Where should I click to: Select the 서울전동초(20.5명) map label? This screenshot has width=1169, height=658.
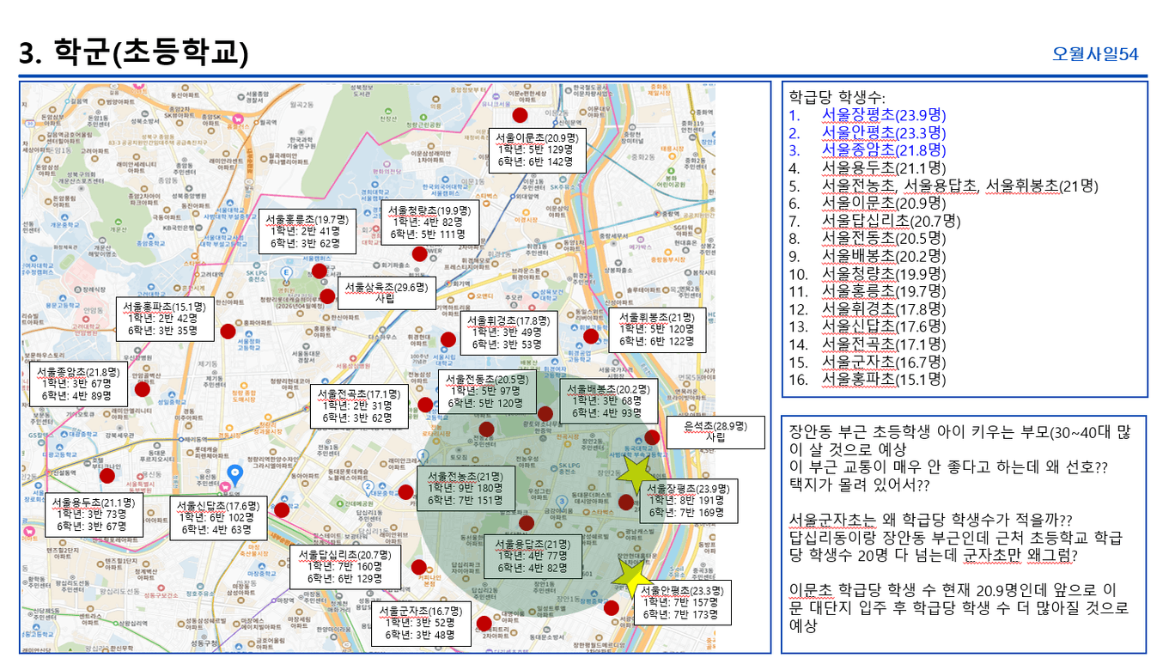tap(487, 391)
